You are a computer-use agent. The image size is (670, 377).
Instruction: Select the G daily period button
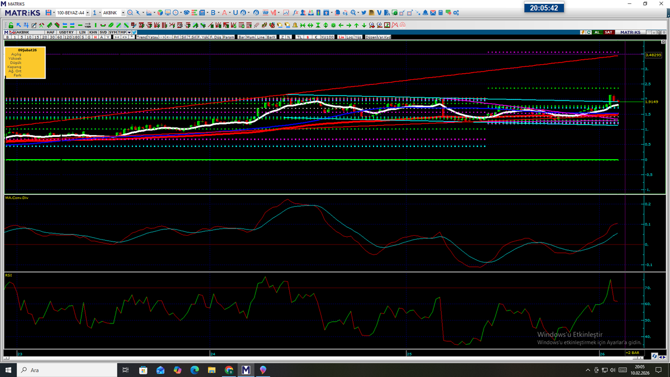pos(89,37)
